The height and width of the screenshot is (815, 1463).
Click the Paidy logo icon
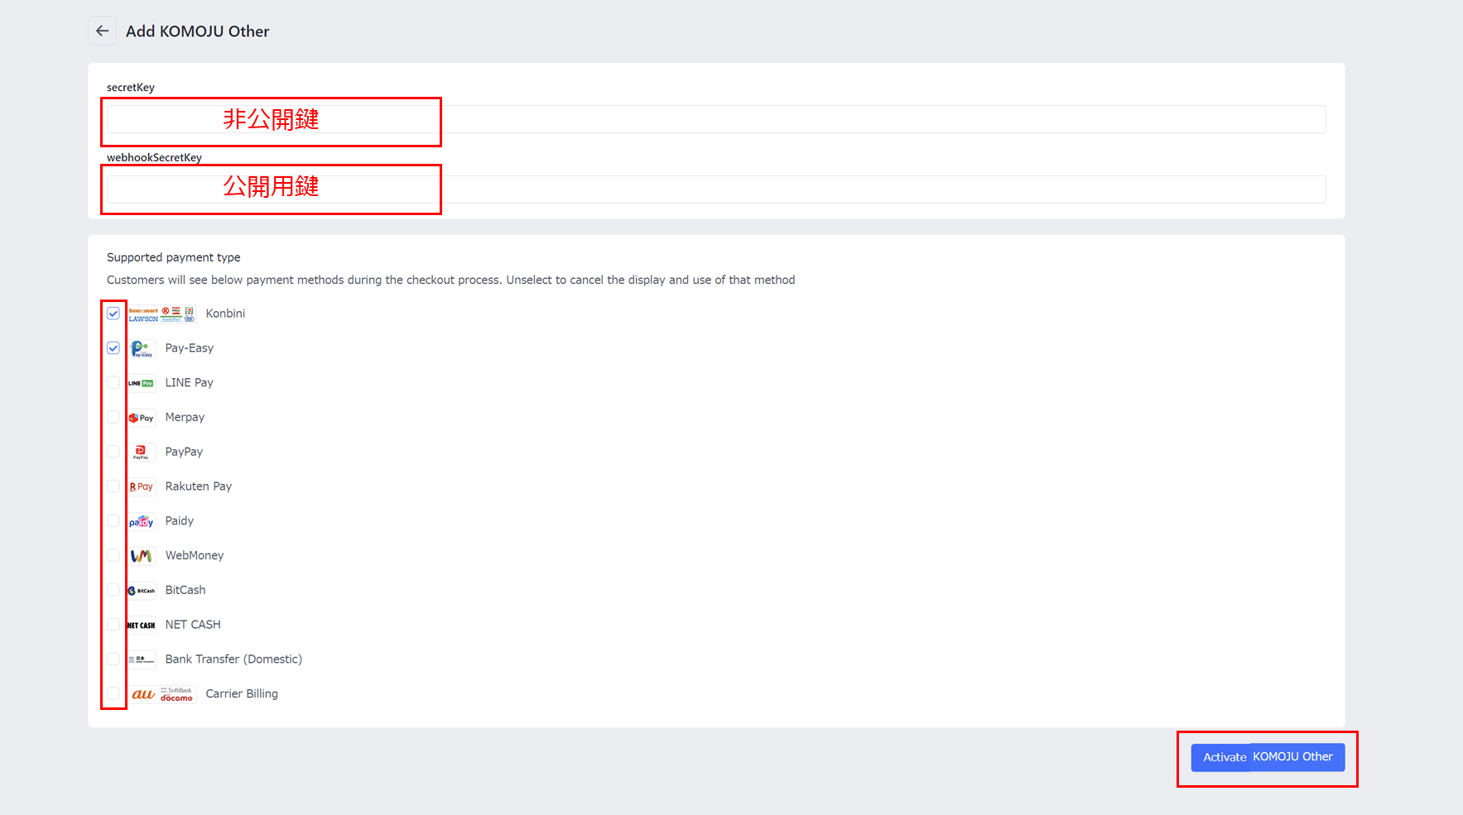pyautogui.click(x=142, y=521)
